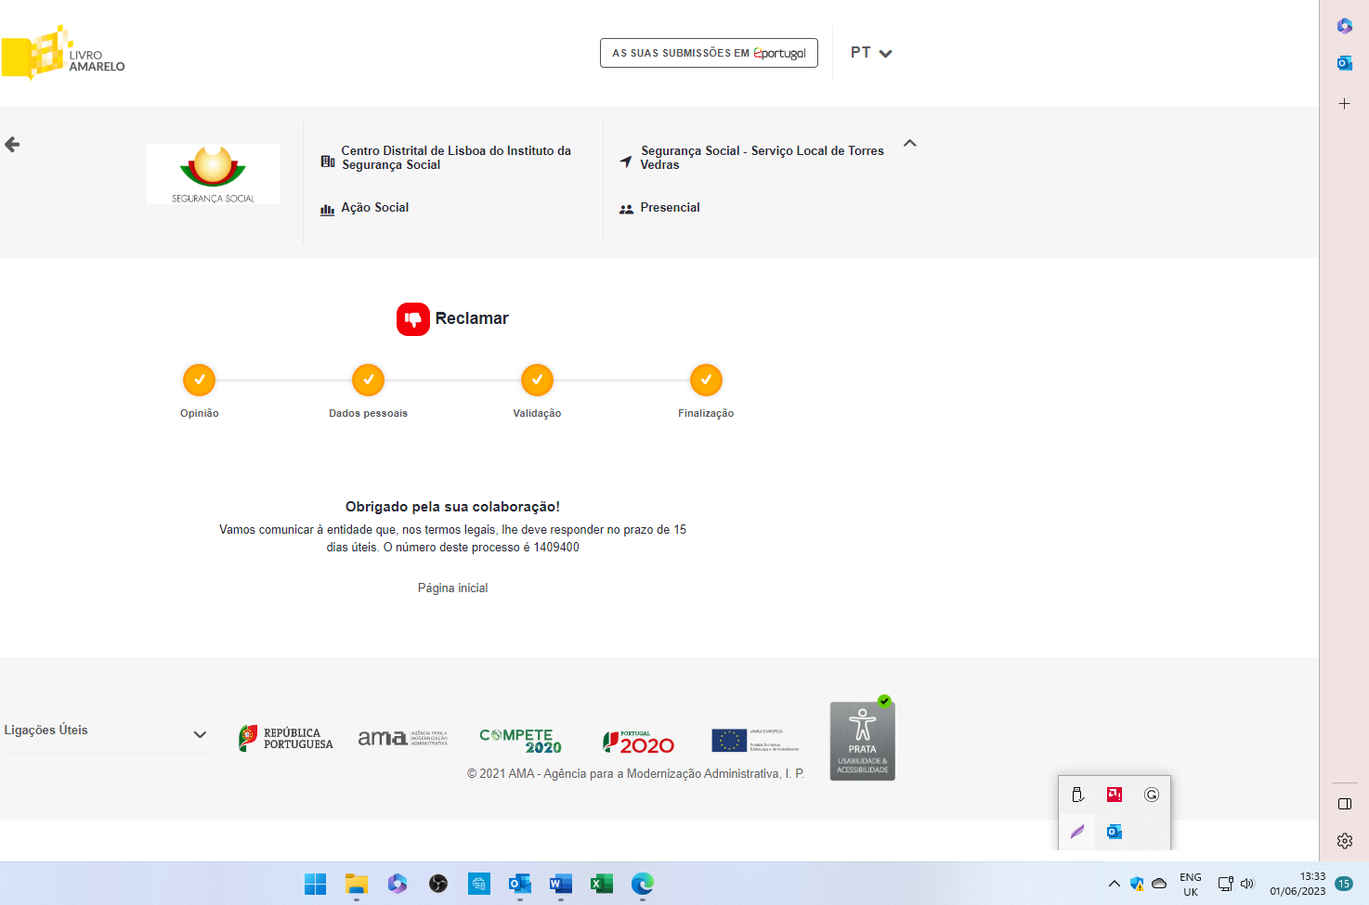Open As Suas Submissões em ePortugal

709,53
